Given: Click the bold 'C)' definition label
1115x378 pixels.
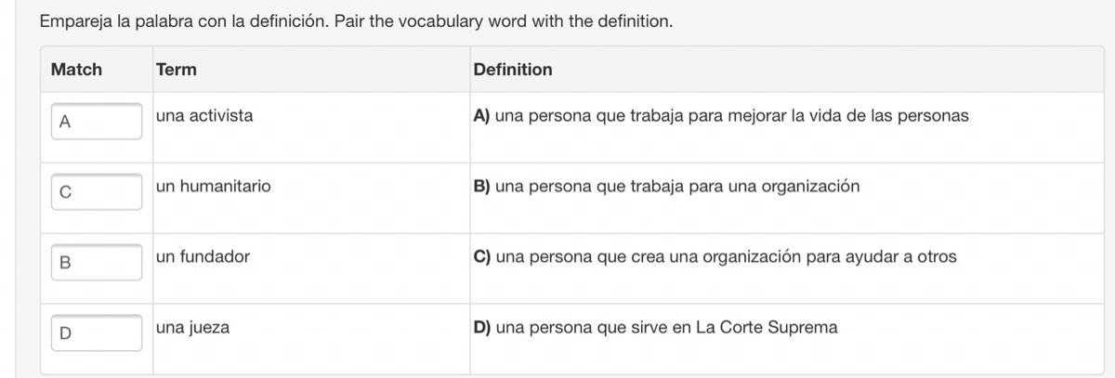Looking at the screenshot, I should coord(481,257).
